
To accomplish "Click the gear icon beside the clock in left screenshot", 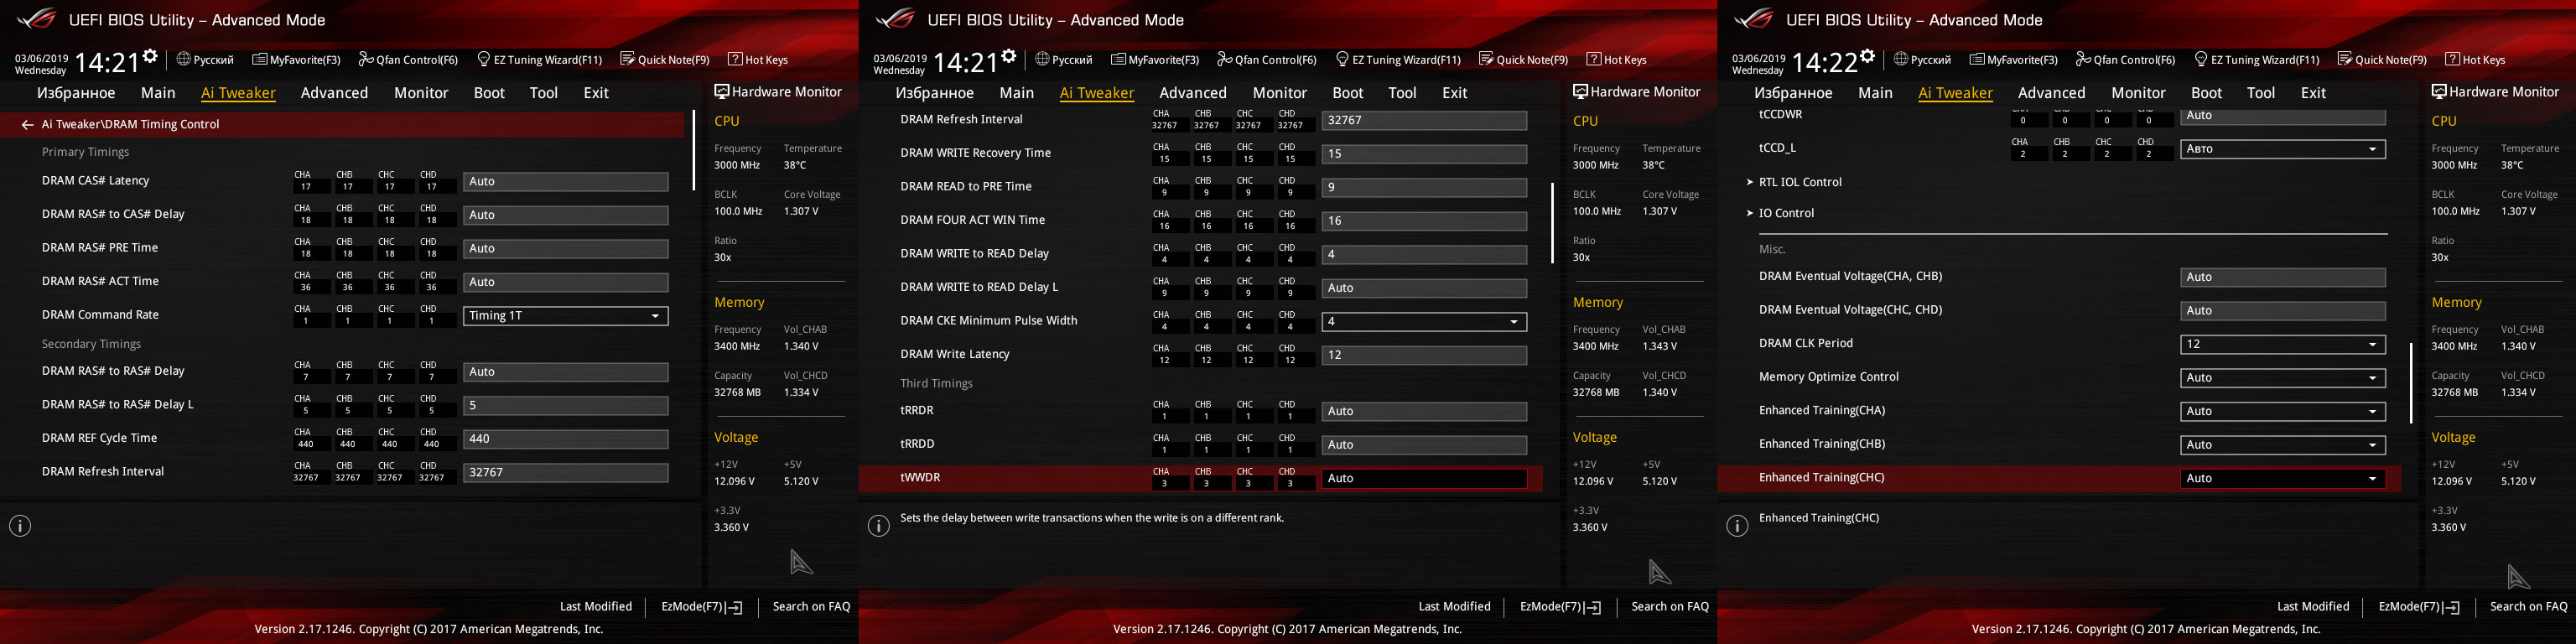I will (x=150, y=56).
